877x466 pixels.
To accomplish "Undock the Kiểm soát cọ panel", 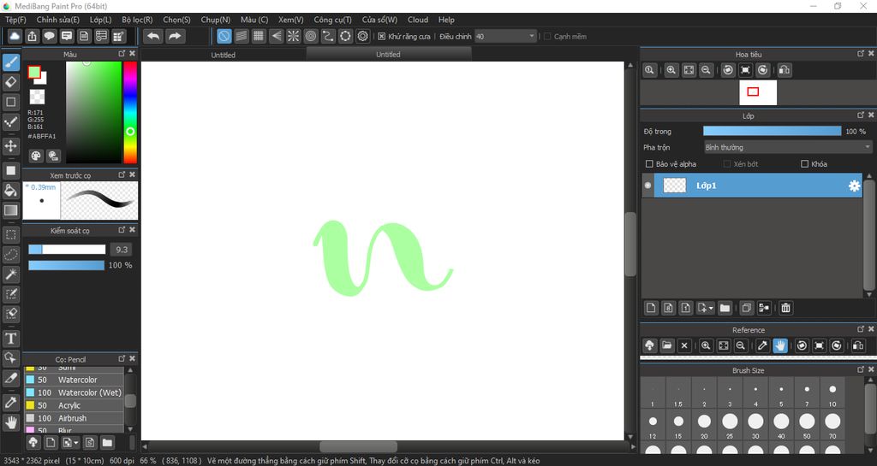I will [122, 230].
